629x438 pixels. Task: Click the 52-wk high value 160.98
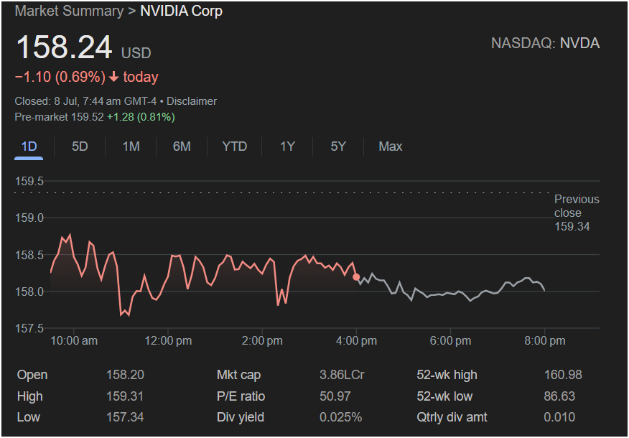(563, 375)
